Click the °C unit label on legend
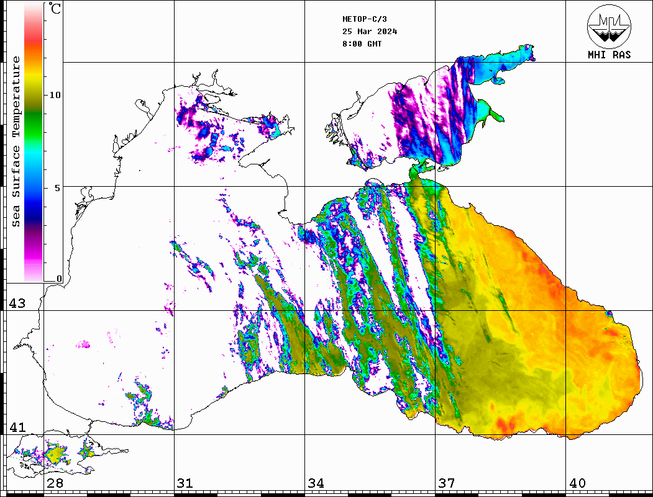653x497 pixels. pyautogui.click(x=55, y=8)
